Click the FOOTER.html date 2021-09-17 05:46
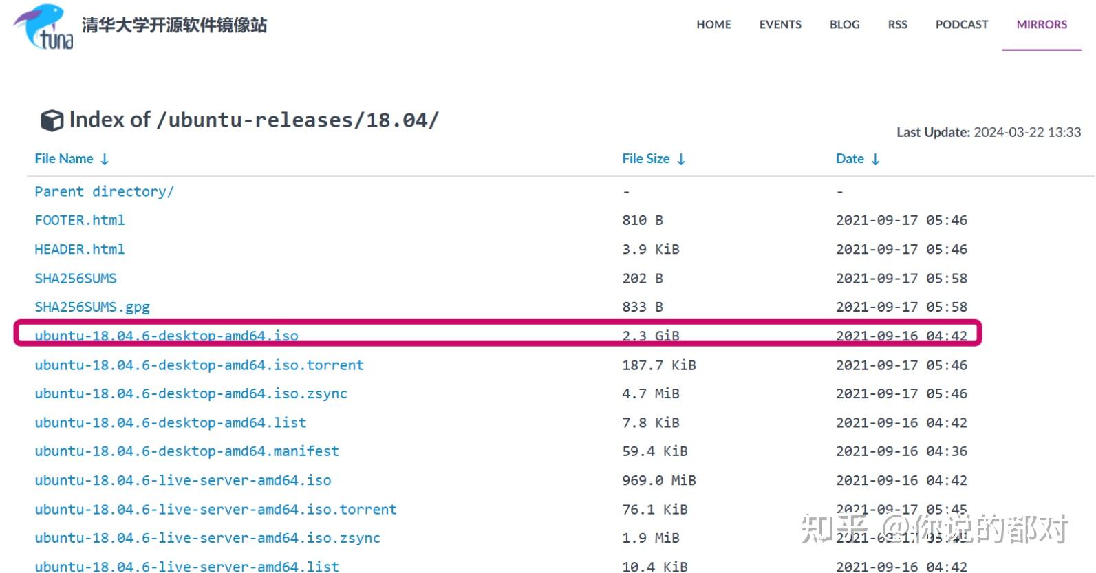This screenshot has height=573, width=1096. pyautogui.click(x=901, y=220)
